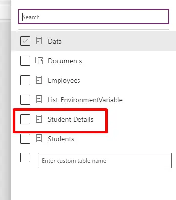Tick the Documents checkbox

click(25, 61)
